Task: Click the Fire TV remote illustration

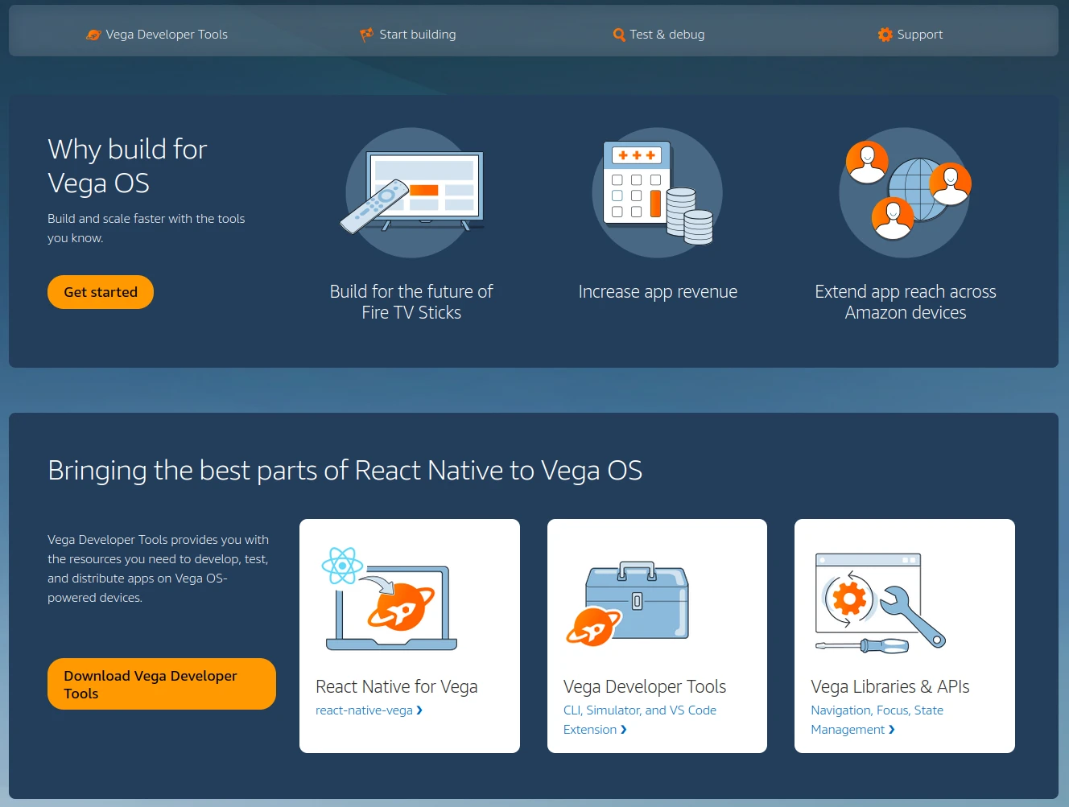Action: tap(411, 192)
